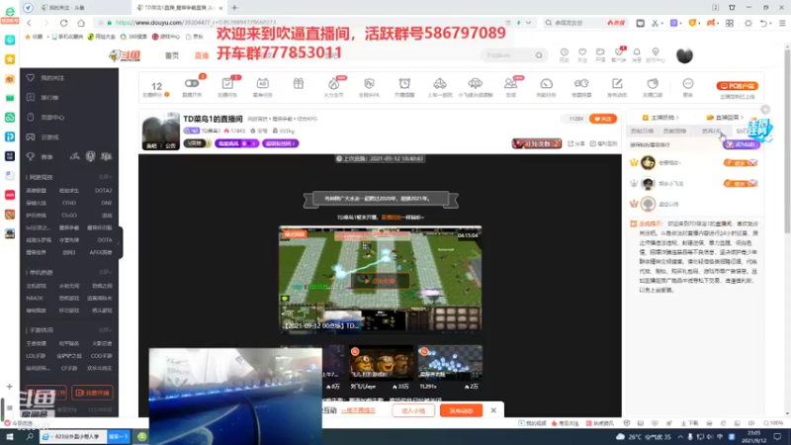The image size is (791, 445).
Task: Click the orange 发布动态 button at bottom
Action: [461, 410]
